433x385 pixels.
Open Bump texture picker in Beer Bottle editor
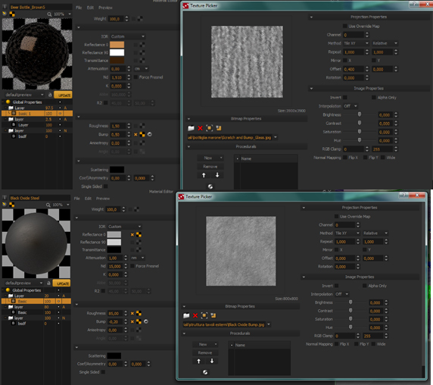(x=142, y=134)
